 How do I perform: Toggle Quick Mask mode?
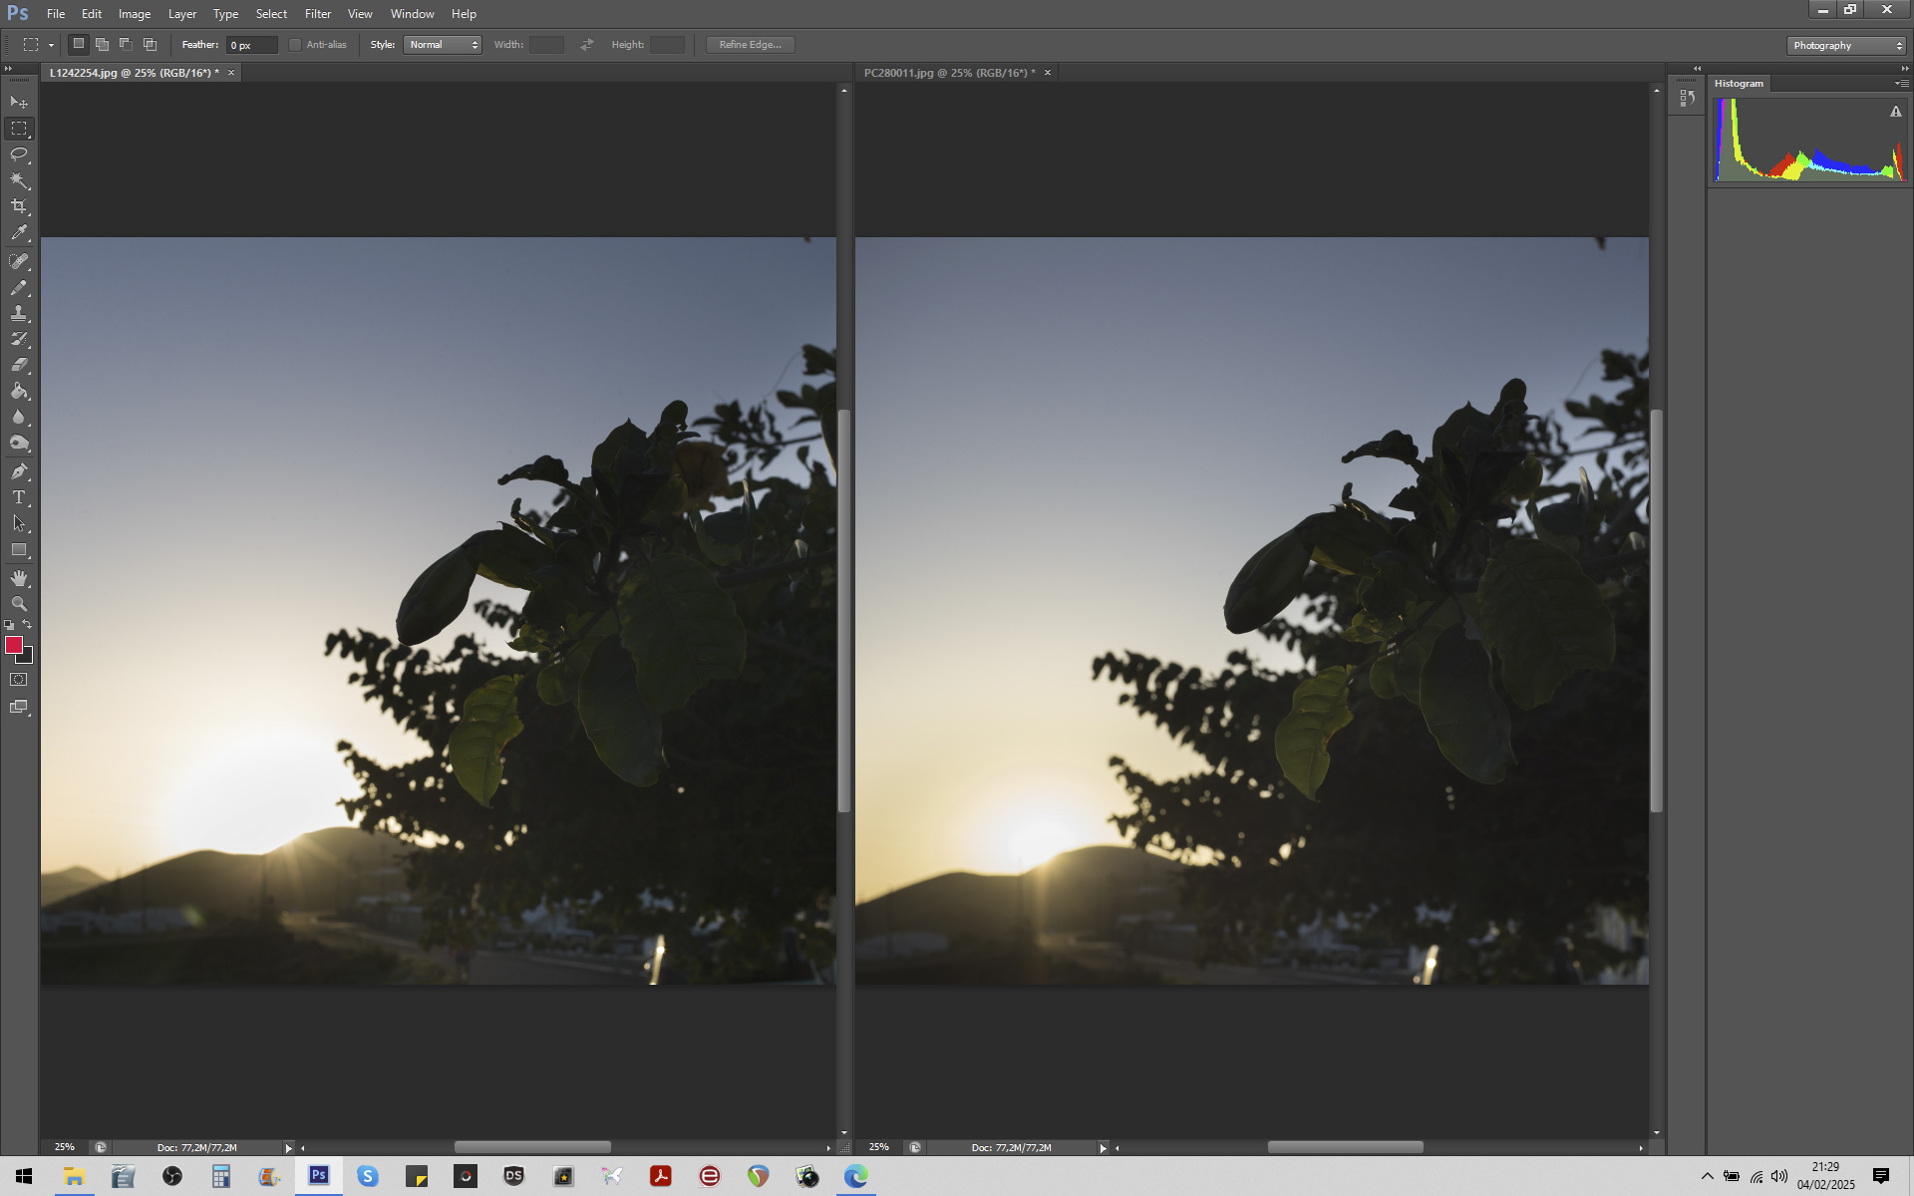[x=19, y=680]
